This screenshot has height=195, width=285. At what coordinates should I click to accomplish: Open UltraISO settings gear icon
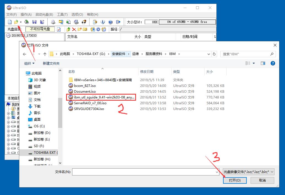(98, 29)
